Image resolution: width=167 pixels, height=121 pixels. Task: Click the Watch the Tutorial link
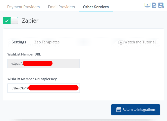[137, 42]
